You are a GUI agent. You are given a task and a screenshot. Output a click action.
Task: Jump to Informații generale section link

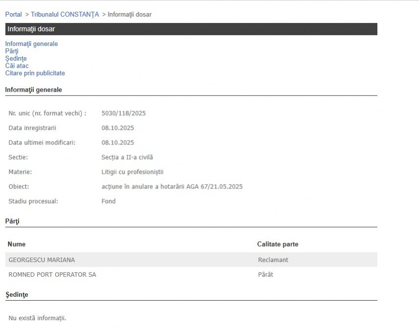(31, 44)
